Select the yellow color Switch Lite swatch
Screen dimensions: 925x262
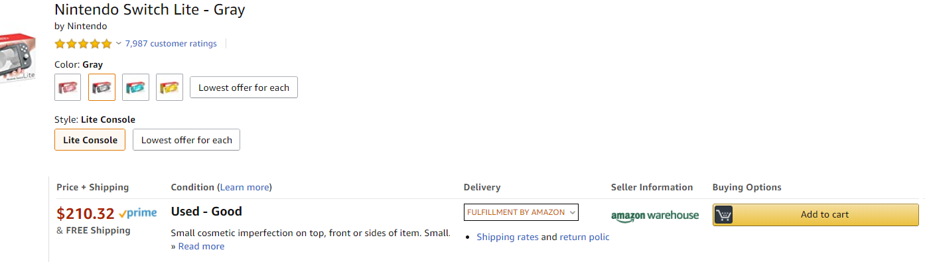169,87
